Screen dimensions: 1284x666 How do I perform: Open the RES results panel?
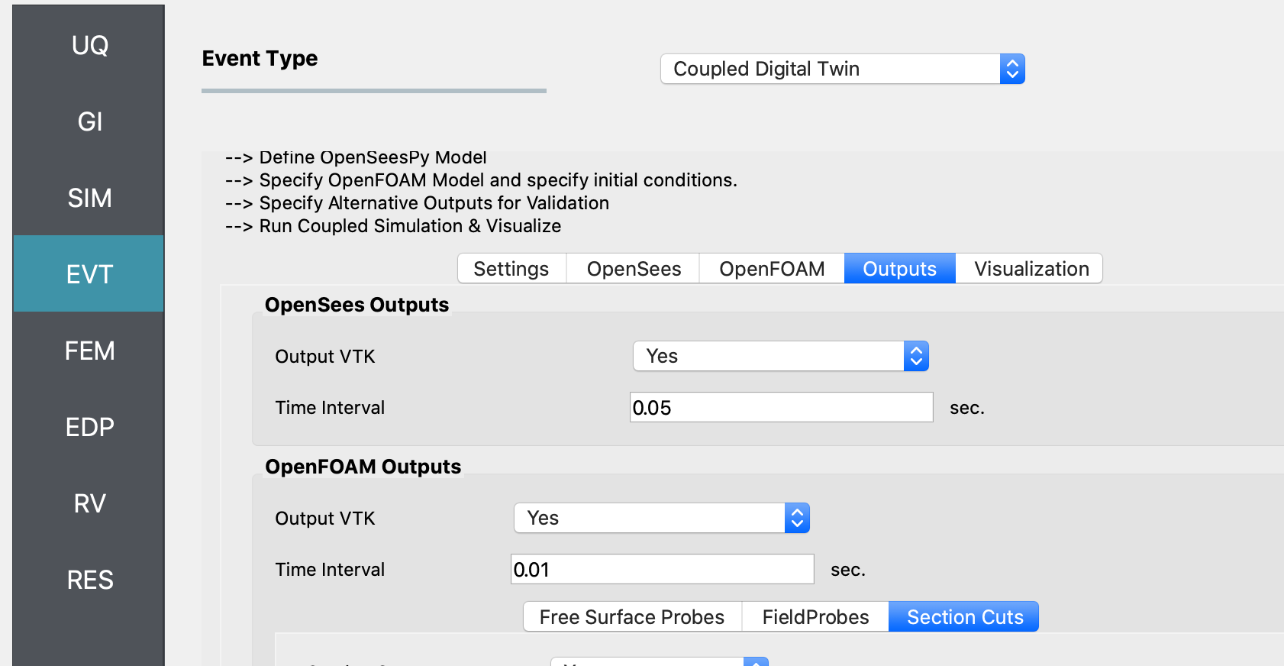(89, 580)
